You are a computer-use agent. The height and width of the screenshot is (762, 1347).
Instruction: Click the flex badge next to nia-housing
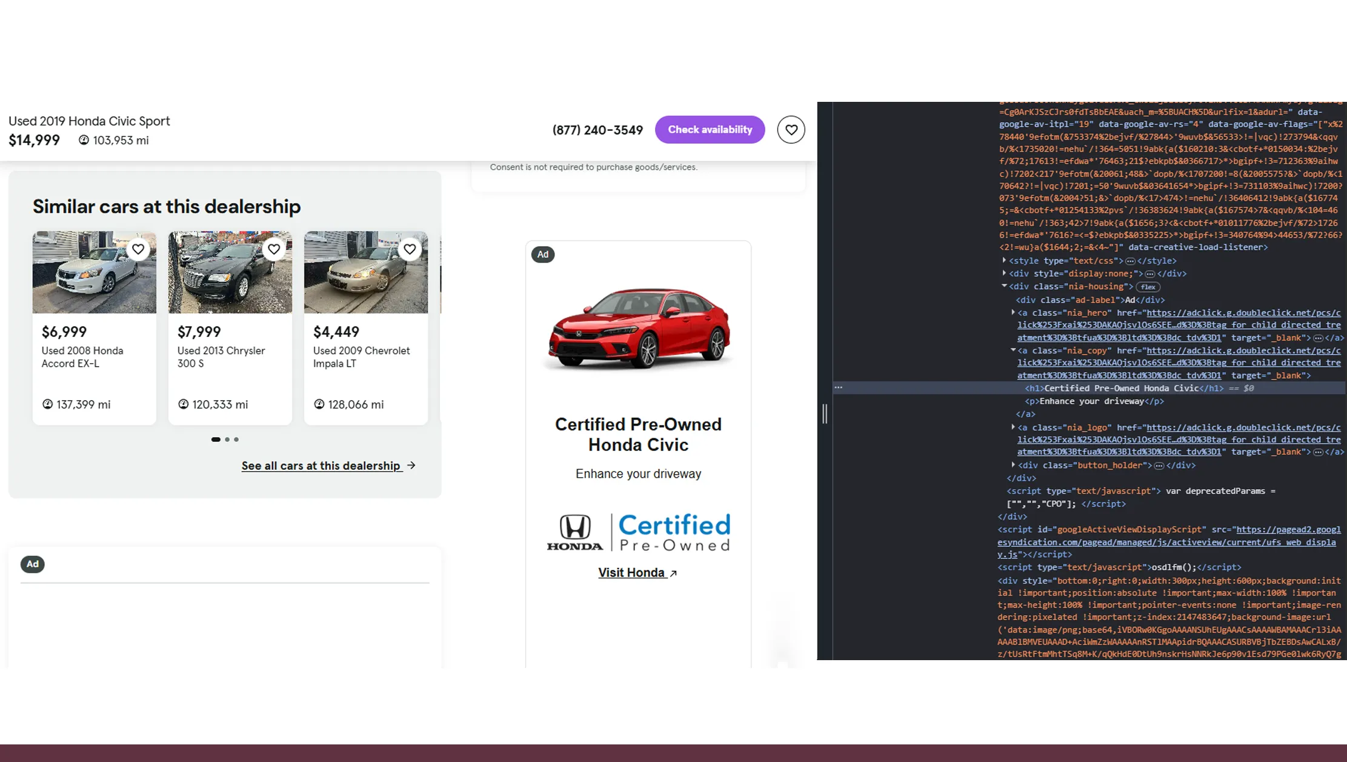tap(1148, 287)
